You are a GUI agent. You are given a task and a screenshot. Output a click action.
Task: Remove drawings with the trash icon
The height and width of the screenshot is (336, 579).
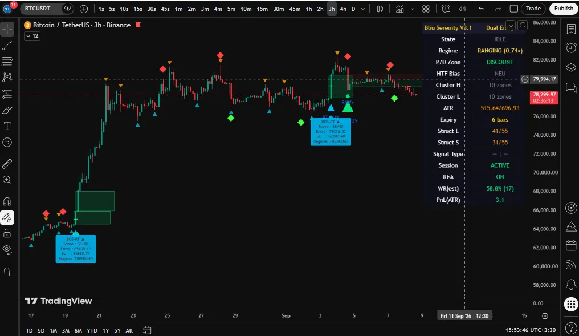click(x=7, y=272)
